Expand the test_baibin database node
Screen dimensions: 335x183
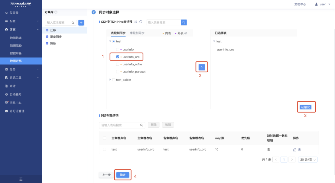tap(110, 80)
